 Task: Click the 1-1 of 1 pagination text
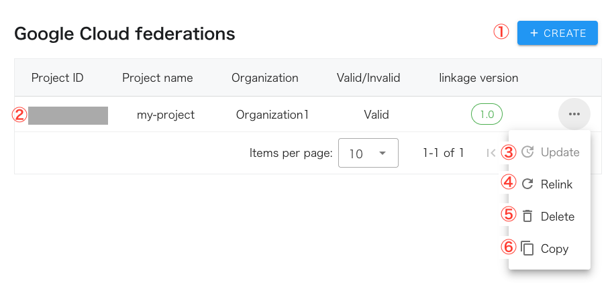click(443, 153)
